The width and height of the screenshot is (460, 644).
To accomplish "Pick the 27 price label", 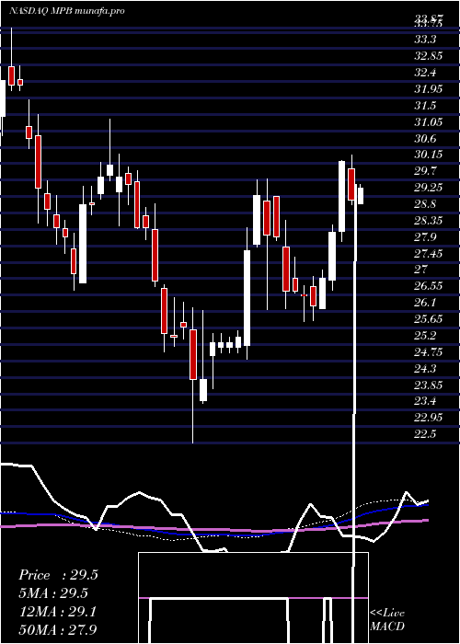I will [421, 270].
